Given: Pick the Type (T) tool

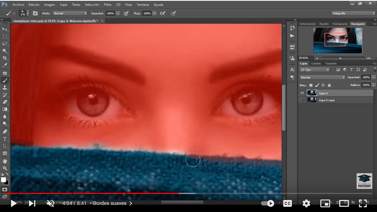Looking at the screenshot, I should tap(5, 139).
